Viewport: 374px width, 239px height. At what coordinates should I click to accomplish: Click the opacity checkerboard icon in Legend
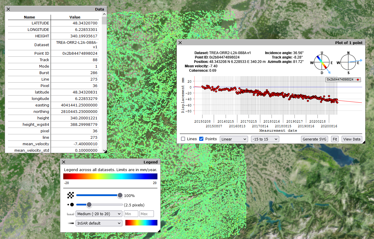70,195
